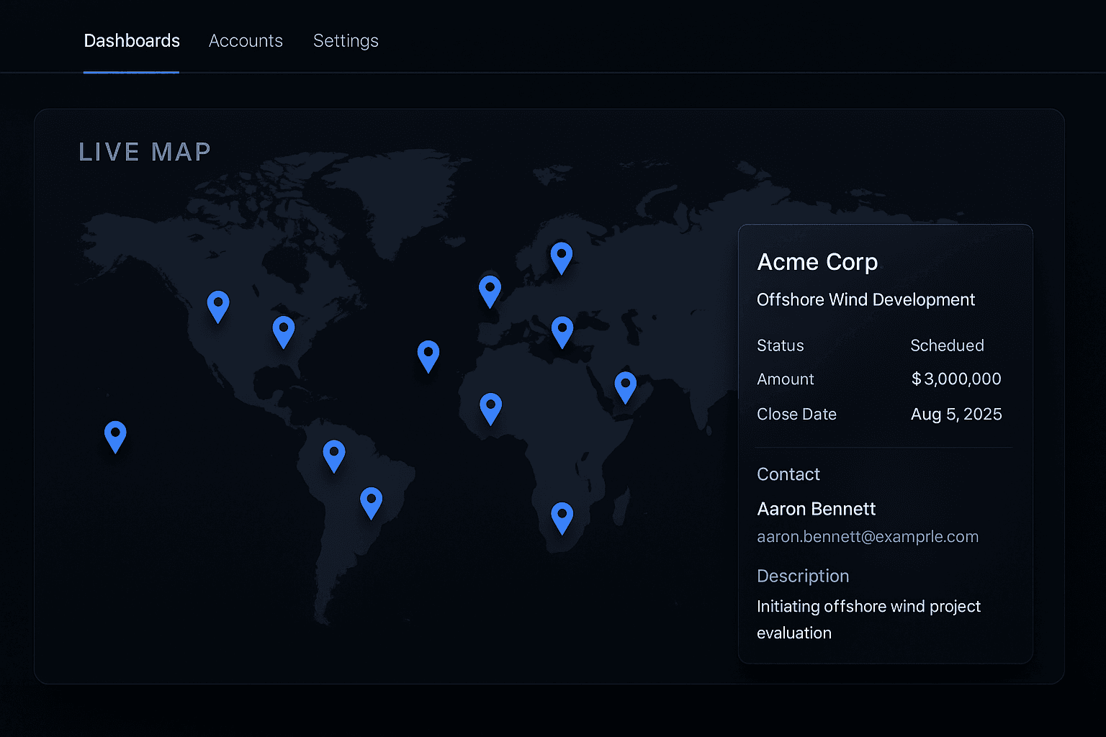The height and width of the screenshot is (737, 1106).
Task: Go to the Settings tab
Action: click(346, 41)
